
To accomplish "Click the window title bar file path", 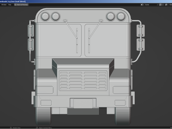I will pyautogui.click(x=13, y=1).
